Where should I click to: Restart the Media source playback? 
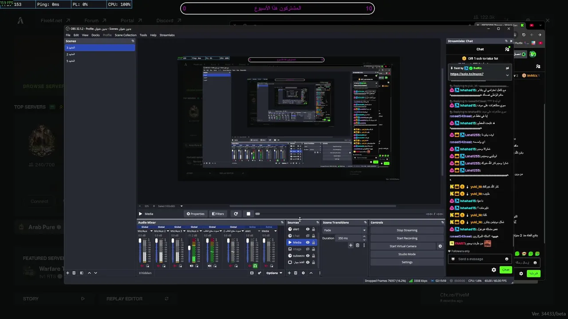[236, 214]
